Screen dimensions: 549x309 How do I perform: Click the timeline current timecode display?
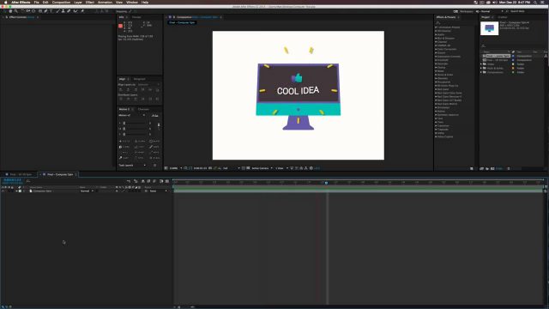tap(12, 180)
